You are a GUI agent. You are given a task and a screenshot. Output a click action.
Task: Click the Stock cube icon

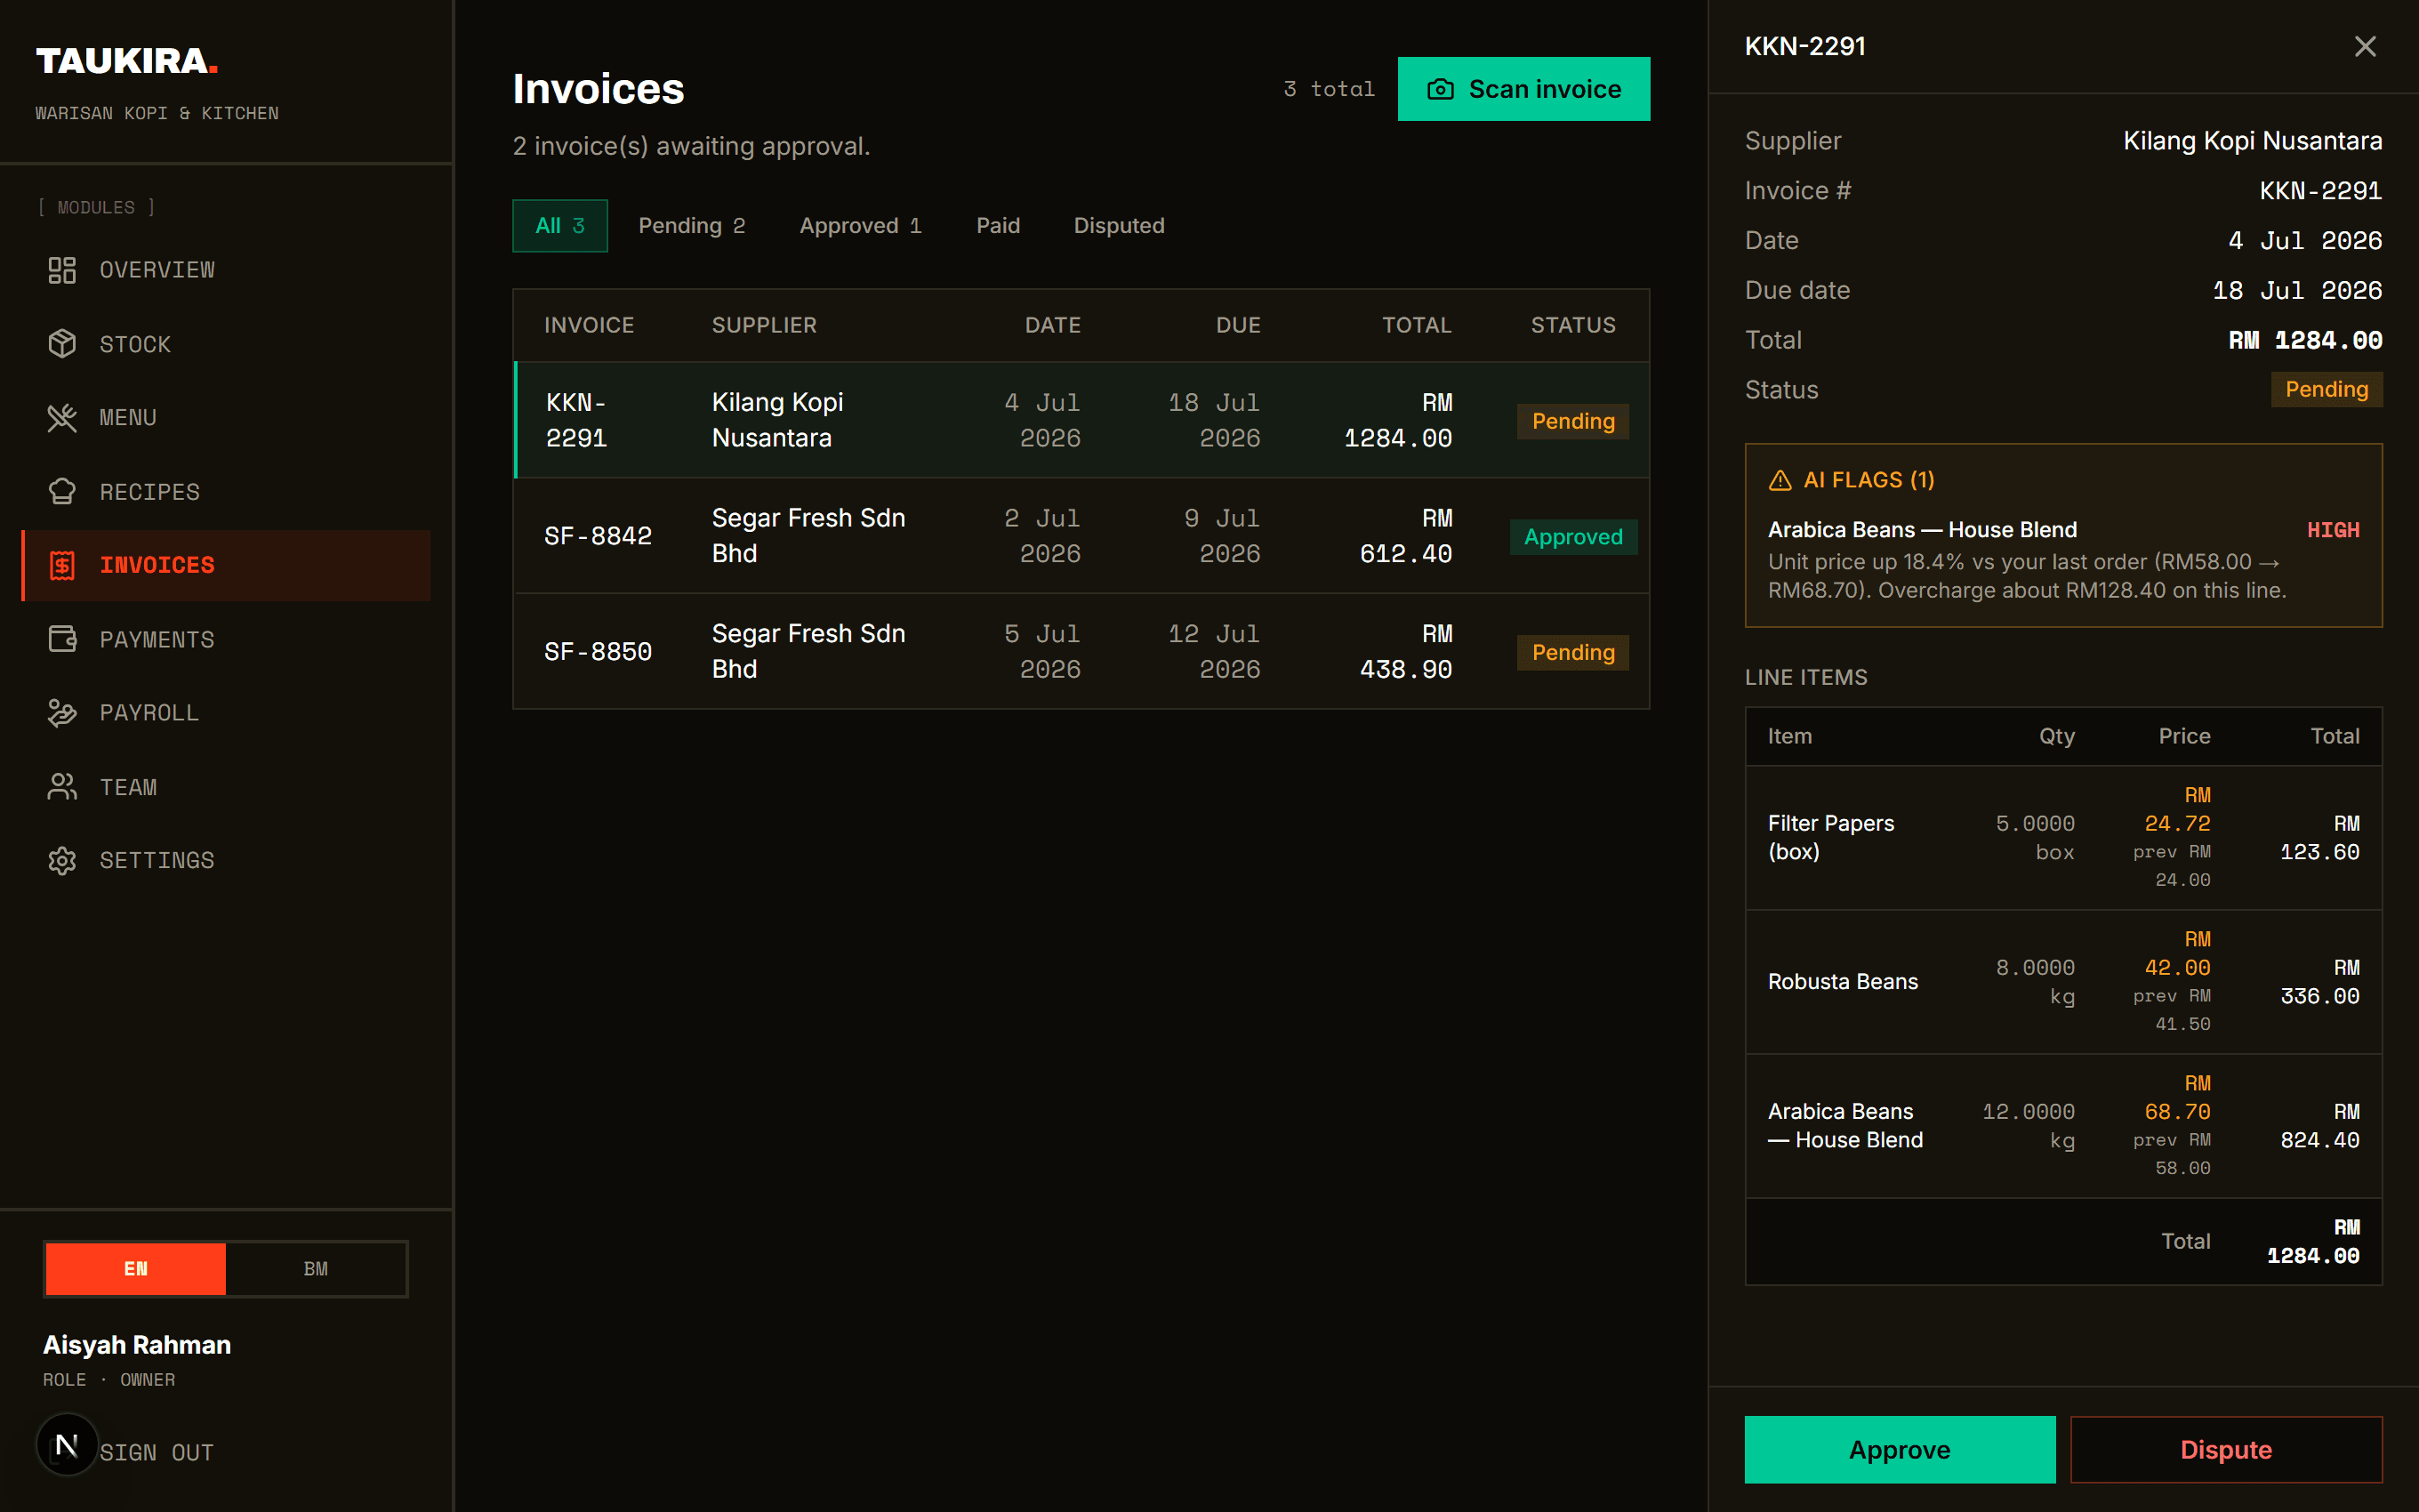[x=62, y=344]
